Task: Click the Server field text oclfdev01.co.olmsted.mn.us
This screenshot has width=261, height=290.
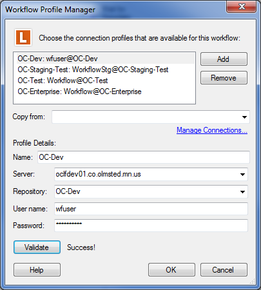Action: (x=98, y=174)
